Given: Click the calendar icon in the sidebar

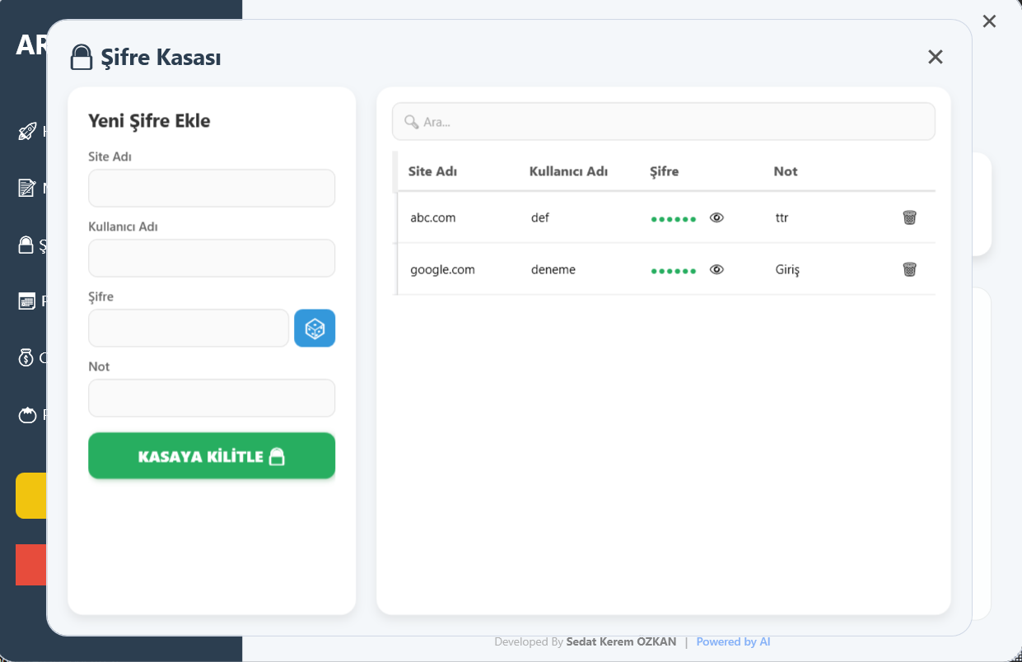Looking at the screenshot, I should click(x=27, y=301).
